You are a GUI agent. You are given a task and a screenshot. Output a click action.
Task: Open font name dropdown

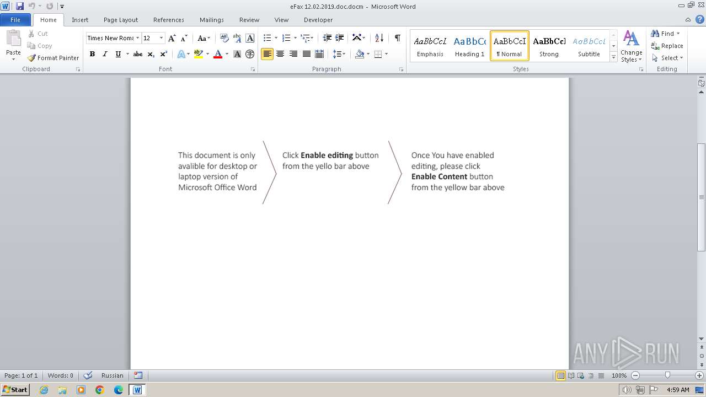[137, 38]
